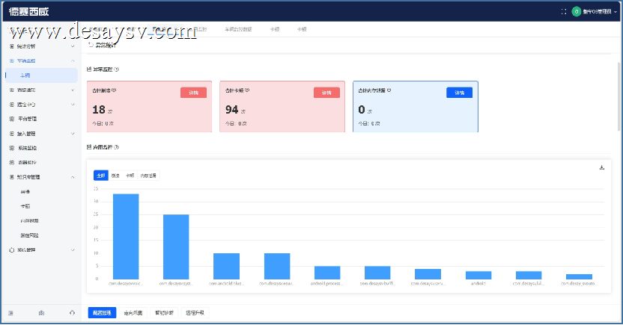
Task: Toggle fullscreen mode icon in top bar
Action: pyautogui.click(x=563, y=11)
